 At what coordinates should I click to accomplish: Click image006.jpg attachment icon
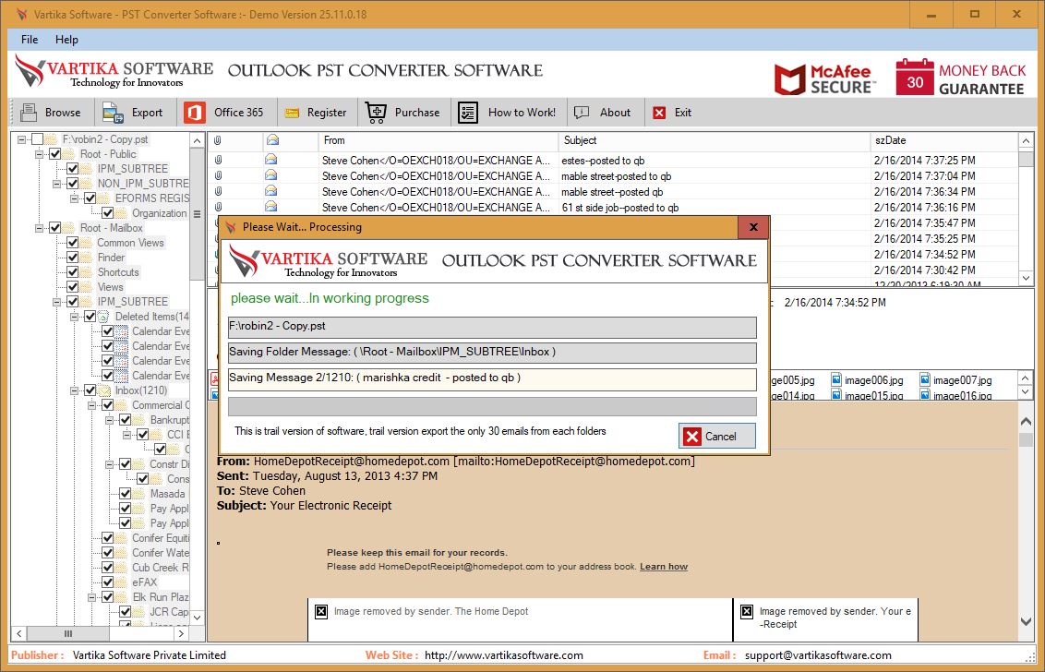click(836, 380)
